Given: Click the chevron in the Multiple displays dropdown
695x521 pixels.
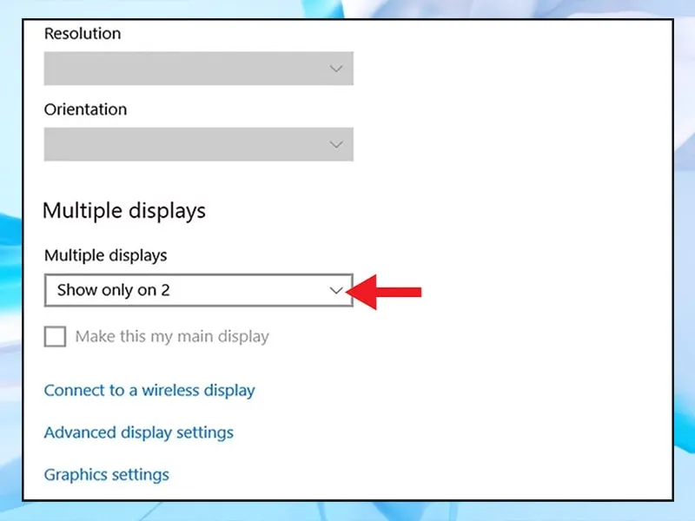Looking at the screenshot, I should (x=336, y=291).
